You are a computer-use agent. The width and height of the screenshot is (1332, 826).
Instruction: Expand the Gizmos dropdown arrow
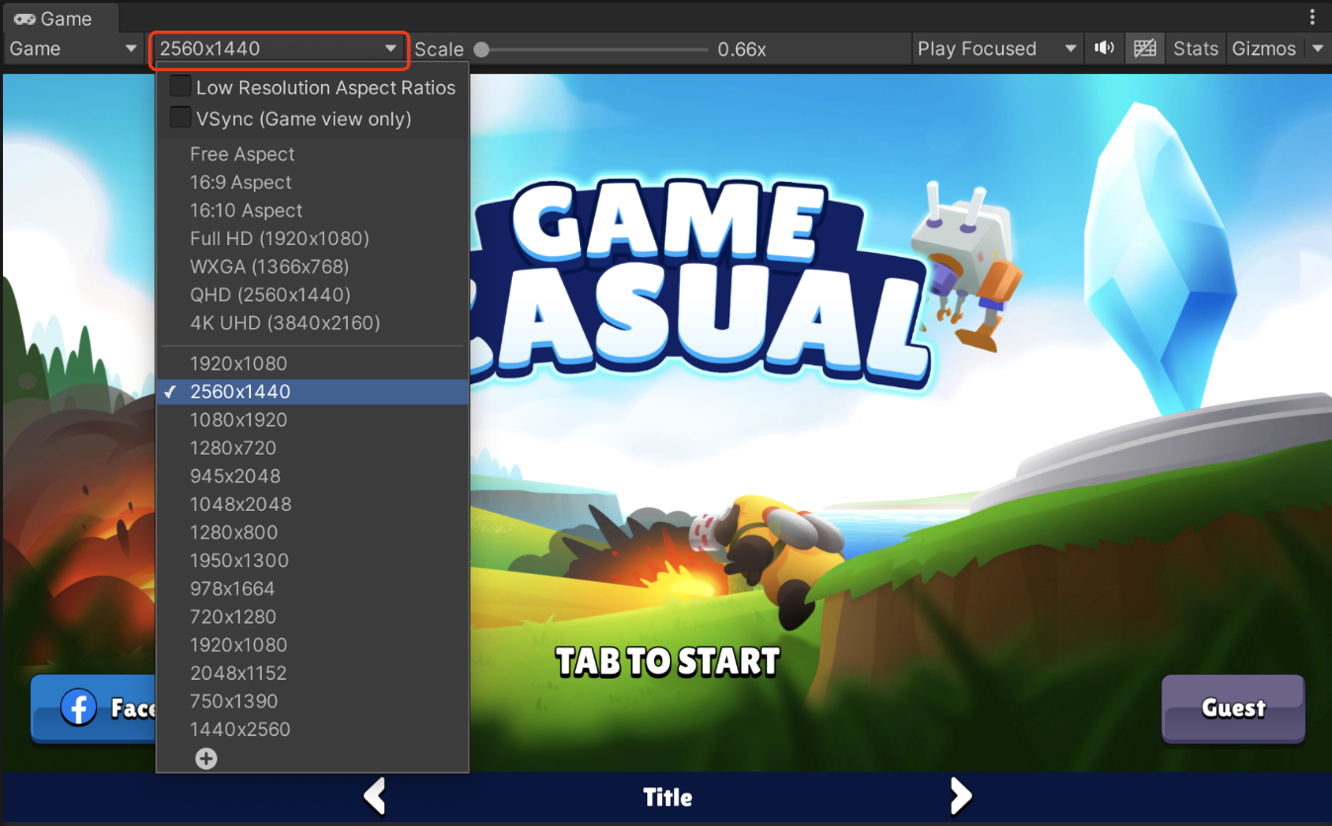click(1317, 48)
